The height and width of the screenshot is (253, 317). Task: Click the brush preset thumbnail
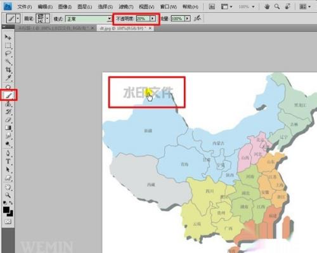(41, 18)
